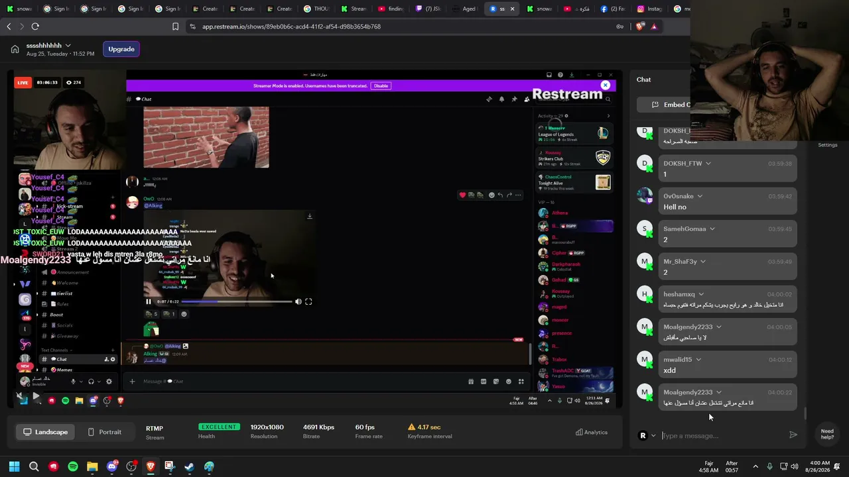Switch to the Instagram browser tab
The image size is (849, 477).
(x=650, y=9)
